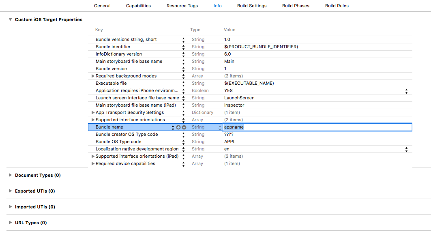This screenshot has width=431, height=236.
Task: Expand the Exported UTIs section
Action: click(10, 191)
